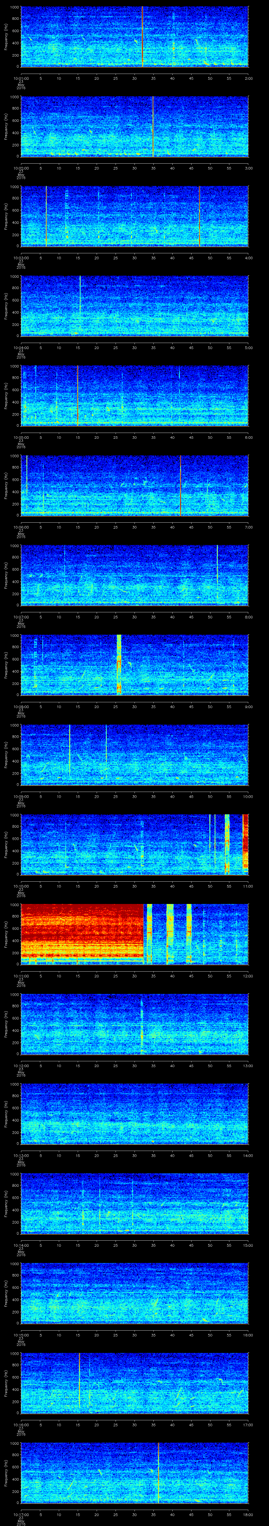Click the "10:16:00" time label
269x1526 pixels.
pyautogui.click(x=21, y=1425)
